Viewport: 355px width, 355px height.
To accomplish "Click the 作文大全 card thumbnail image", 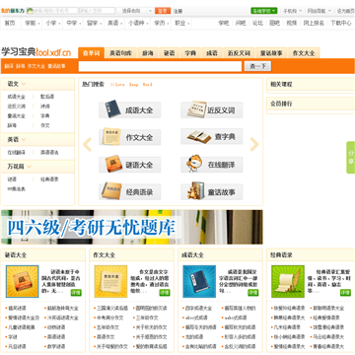I will [x=110, y=281].
